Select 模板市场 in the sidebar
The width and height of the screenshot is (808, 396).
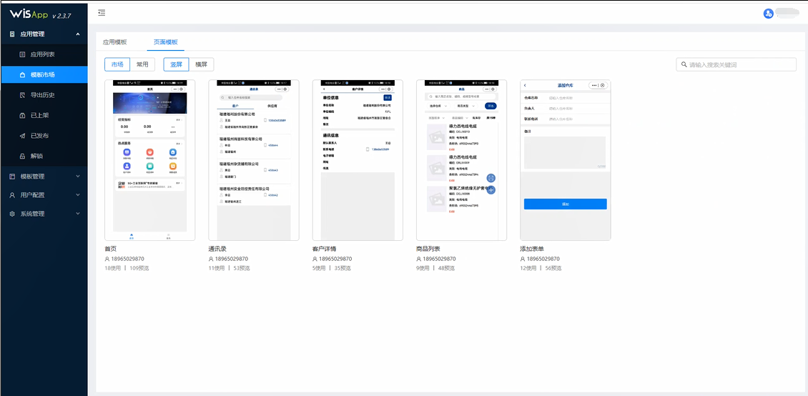click(42, 74)
